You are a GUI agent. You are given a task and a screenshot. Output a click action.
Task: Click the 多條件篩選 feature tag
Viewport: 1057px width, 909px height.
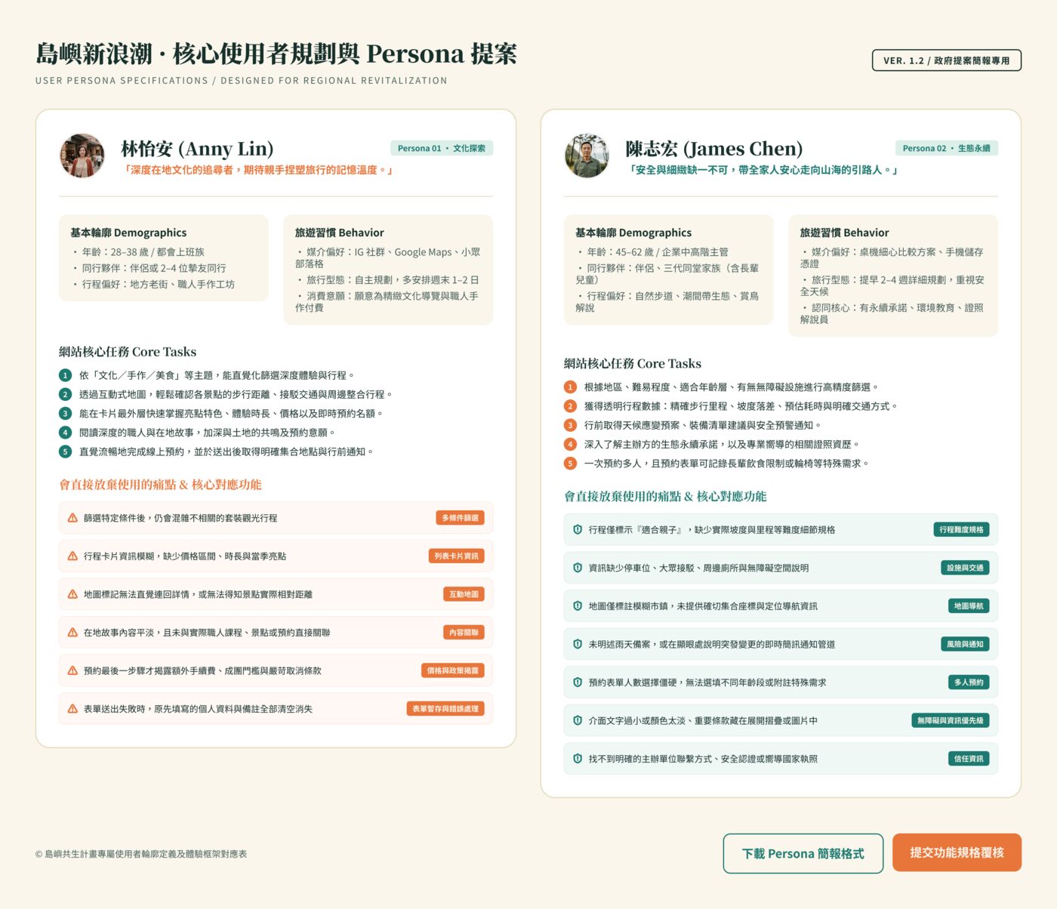tap(460, 518)
